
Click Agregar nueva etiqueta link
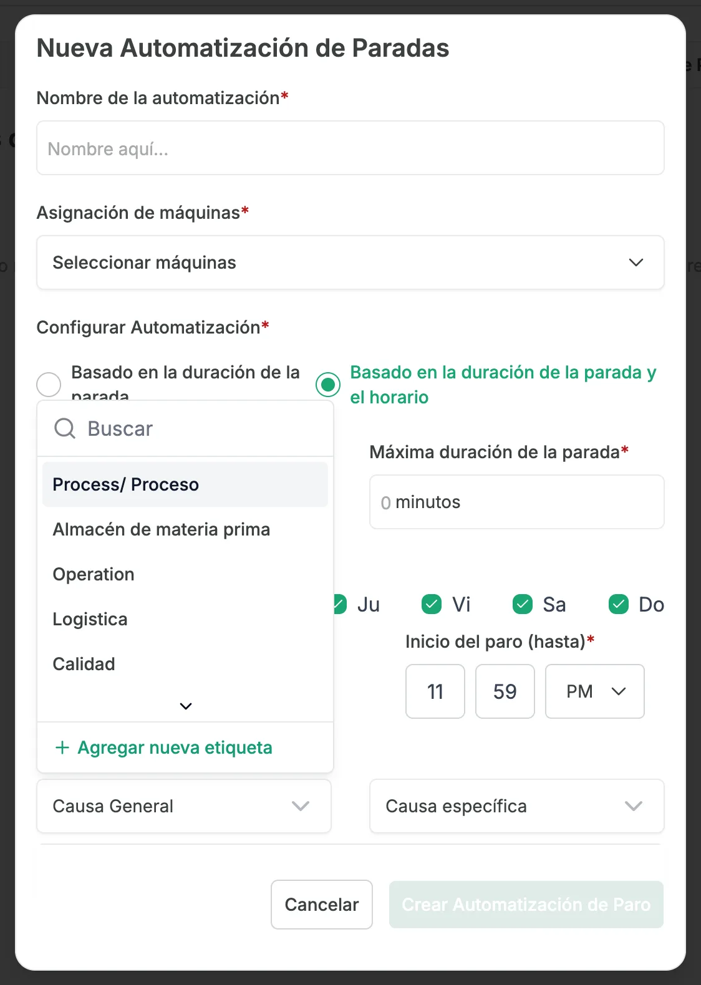pos(164,747)
